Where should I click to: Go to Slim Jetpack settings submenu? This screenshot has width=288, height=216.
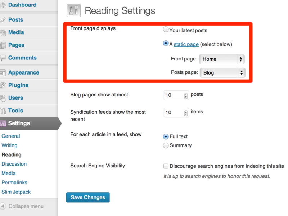click(16, 192)
